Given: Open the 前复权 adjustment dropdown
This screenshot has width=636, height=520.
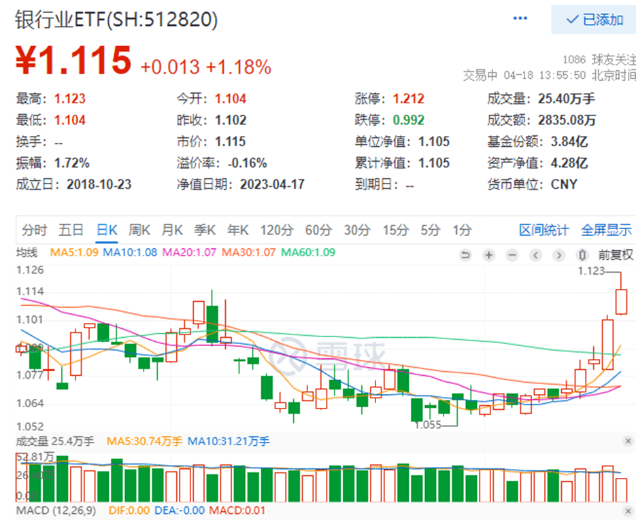Looking at the screenshot, I should point(616,255).
